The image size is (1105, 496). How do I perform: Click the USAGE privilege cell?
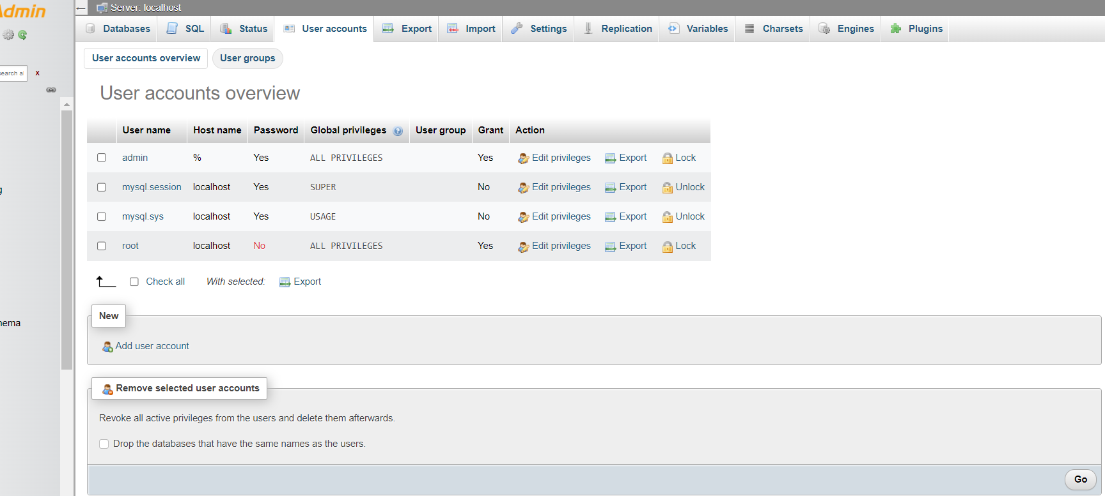click(x=323, y=216)
